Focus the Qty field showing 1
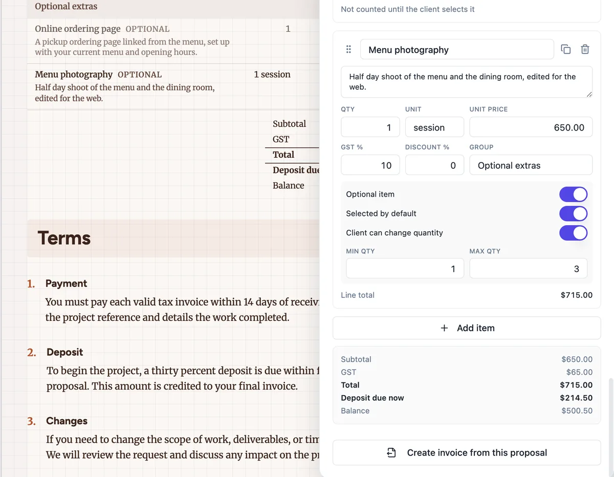 pyautogui.click(x=370, y=127)
